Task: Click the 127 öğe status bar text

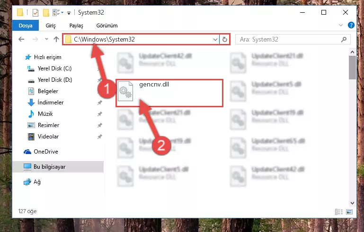Action: click(27, 211)
